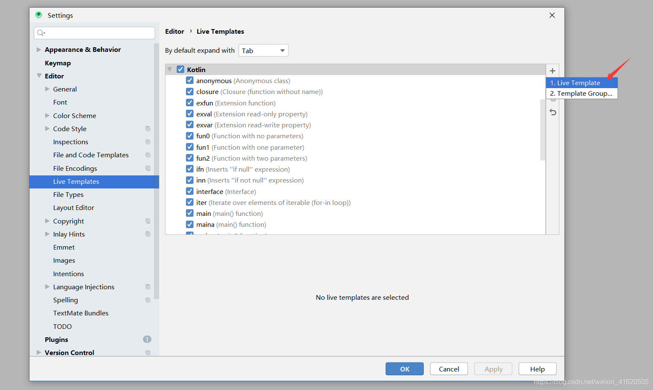Screen dimensions: 653x390
Task: Open the Font settings page
Action: pyautogui.click(x=60, y=102)
